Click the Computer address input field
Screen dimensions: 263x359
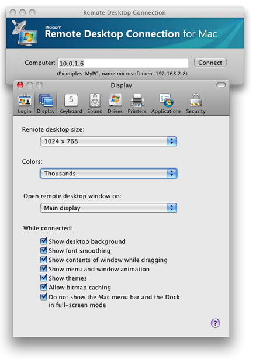point(123,63)
